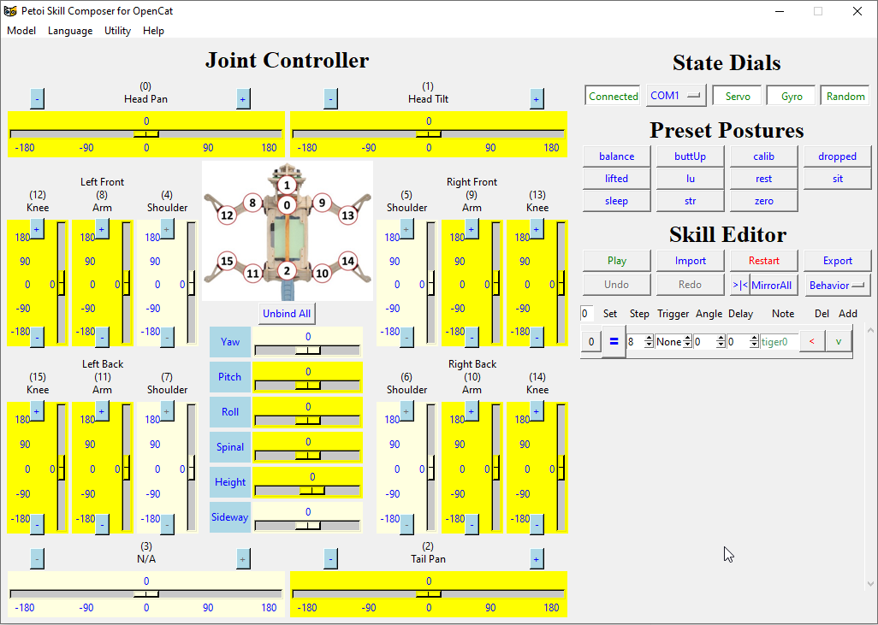Click joint 2 circle on robot diagram
Screen dimensions: 878x625
[x=287, y=271]
